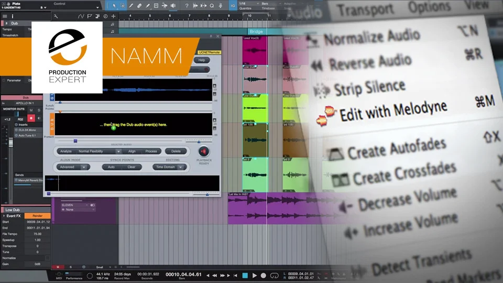Click the plugin Help button
The height and width of the screenshot is (283, 503).
[x=201, y=60]
